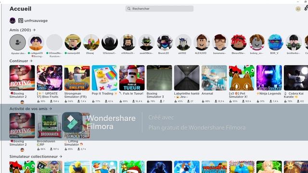This screenshot has height=173, width=308.
Task: Open the Arsenal game thumbnail
Action: pyautogui.click(x=214, y=78)
